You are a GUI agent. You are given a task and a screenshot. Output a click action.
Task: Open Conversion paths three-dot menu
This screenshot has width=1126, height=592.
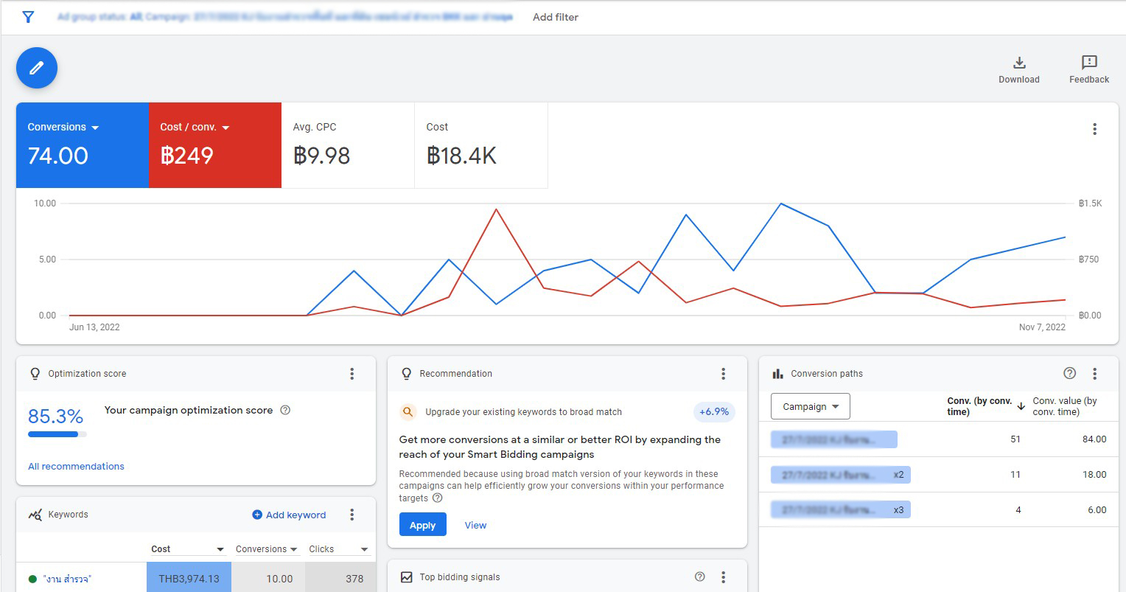1094,374
